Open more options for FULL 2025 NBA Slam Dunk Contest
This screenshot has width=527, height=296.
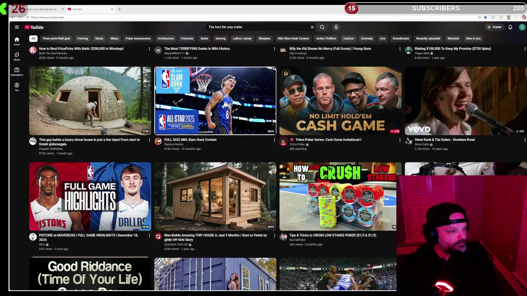coord(275,140)
